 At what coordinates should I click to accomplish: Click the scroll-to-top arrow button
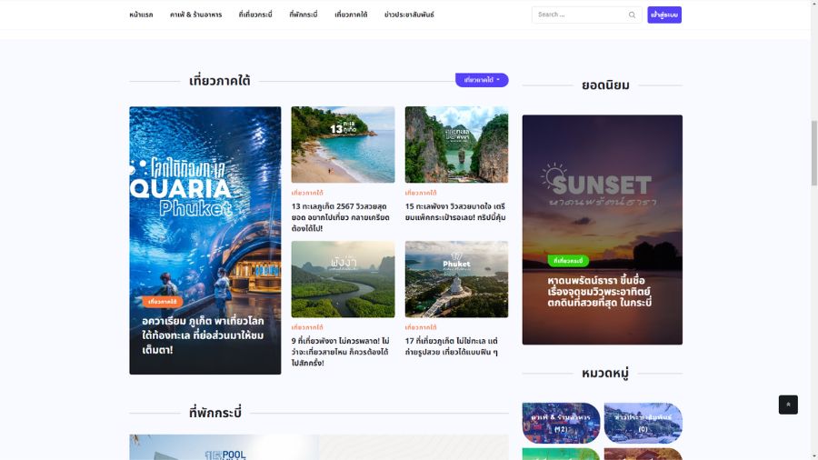point(788,405)
